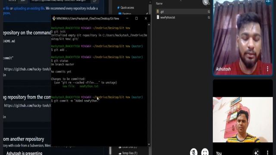Click the MINGW64 terminal window title text
The width and height of the screenshot is (276, 155).
pos(88,19)
